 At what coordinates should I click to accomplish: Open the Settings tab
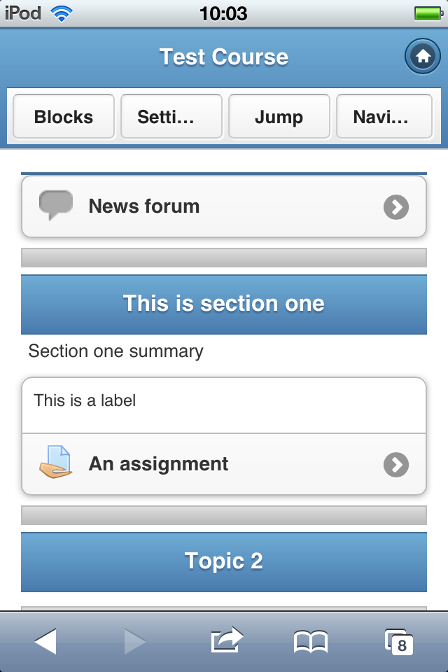pos(171,117)
